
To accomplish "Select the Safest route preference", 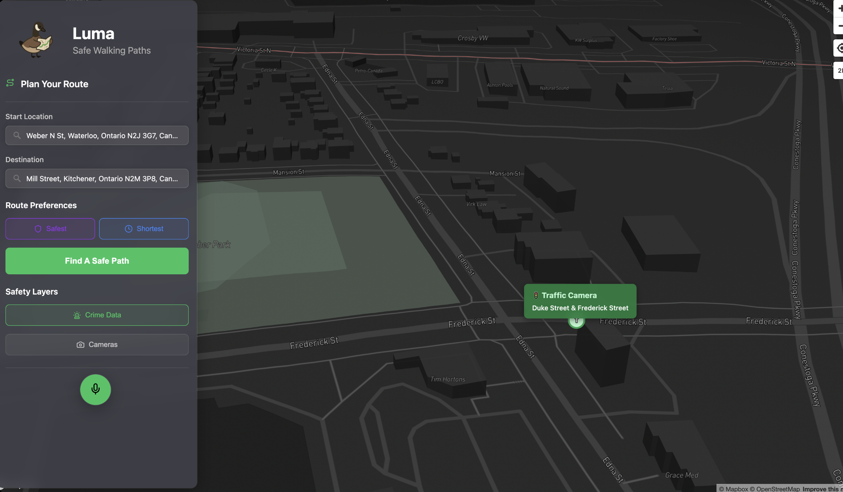I will click(x=50, y=229).
